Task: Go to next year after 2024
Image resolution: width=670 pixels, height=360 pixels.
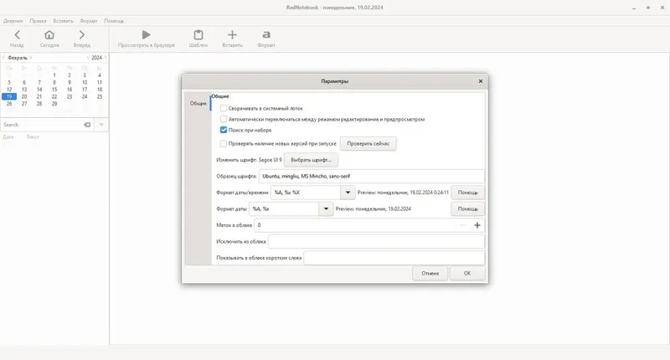Action: click(x=106, y=58)
